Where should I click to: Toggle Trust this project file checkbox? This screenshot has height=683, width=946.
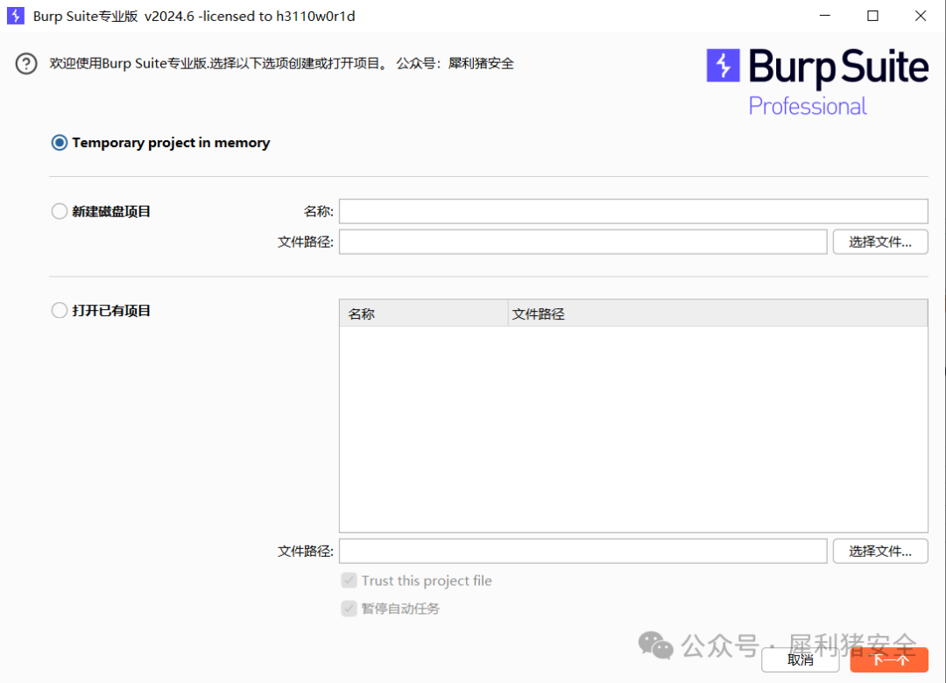pos(349,581)
